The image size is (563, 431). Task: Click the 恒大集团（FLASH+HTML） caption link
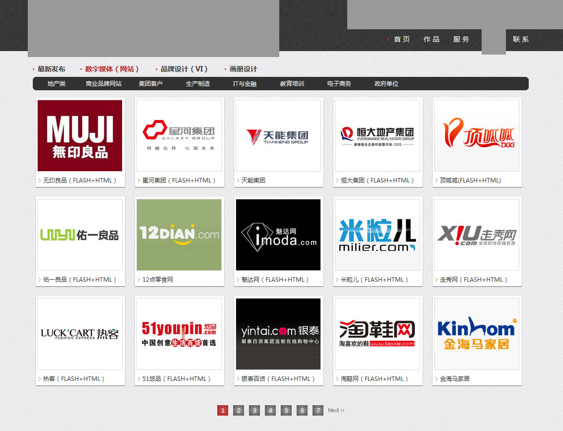(x=377, y=180)
